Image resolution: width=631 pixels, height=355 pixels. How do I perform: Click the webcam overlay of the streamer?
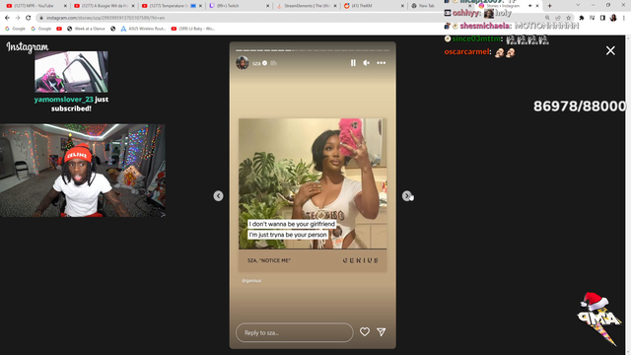click(83, 171)
